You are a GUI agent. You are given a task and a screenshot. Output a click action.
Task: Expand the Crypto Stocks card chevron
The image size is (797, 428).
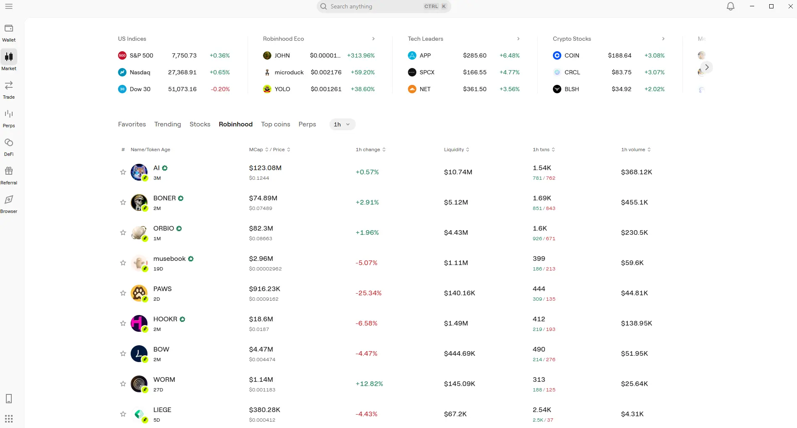[x=663, y=39]
